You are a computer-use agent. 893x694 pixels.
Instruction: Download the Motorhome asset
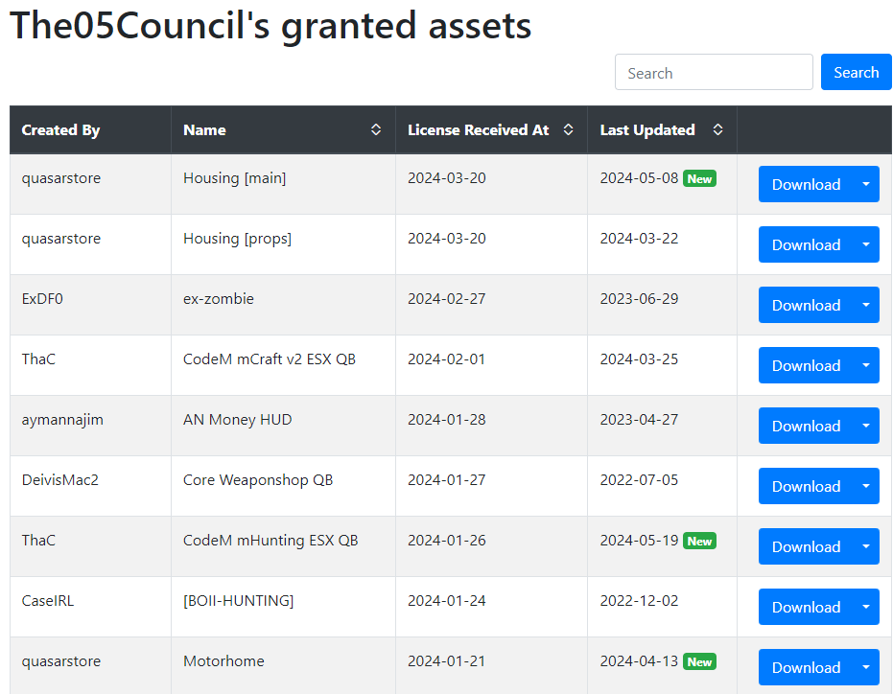pyautogui.click(x=806, y=666)
